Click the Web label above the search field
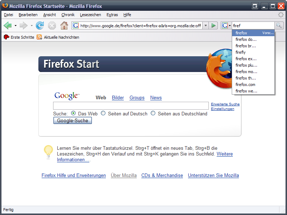This screenshot has width=287, height=215. point(101,97)
